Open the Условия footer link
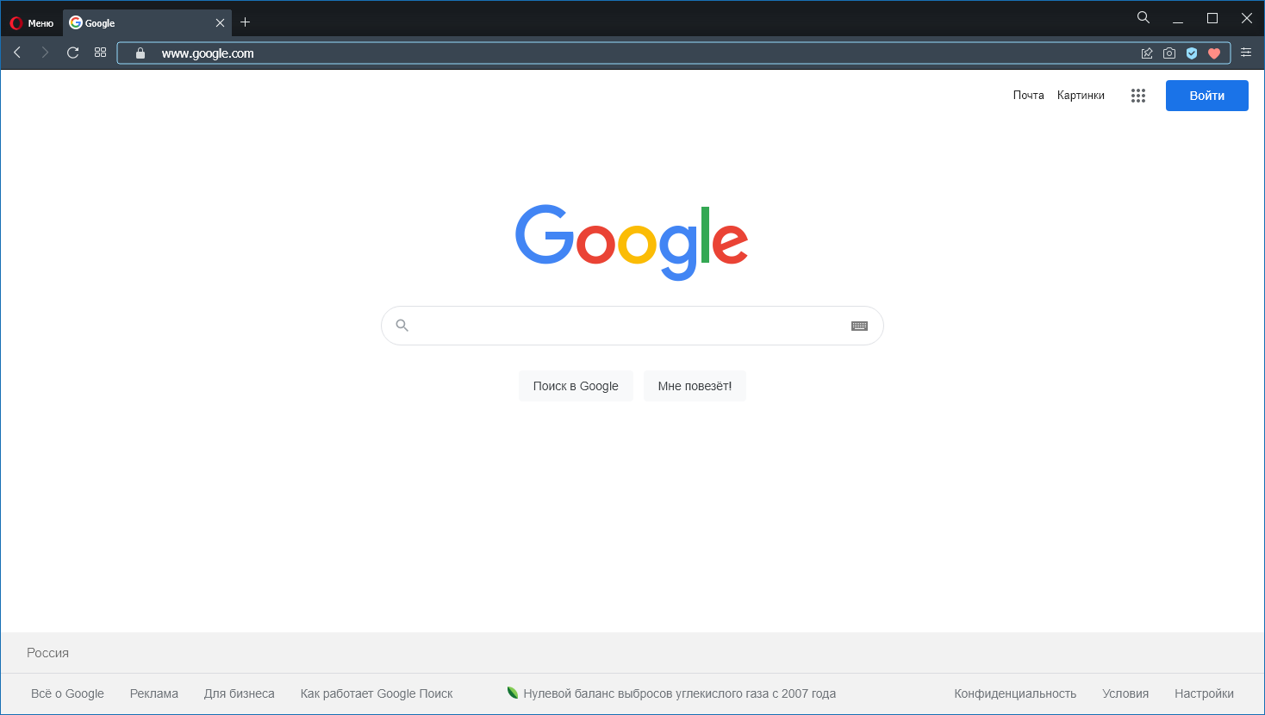 (x=1125, y=693)
